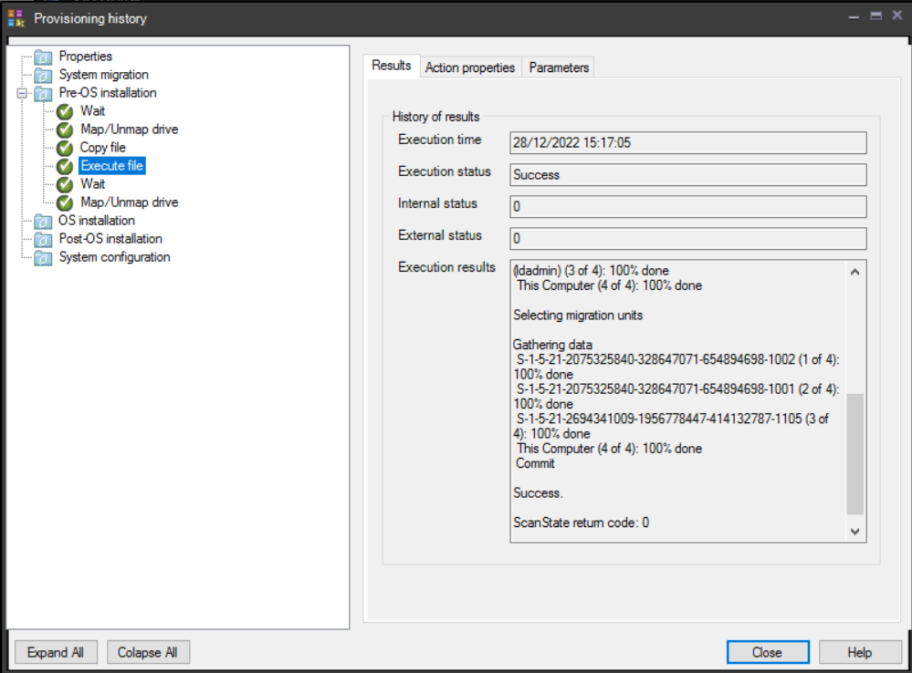Click the Colapse All button

click(x=148, y=651)
